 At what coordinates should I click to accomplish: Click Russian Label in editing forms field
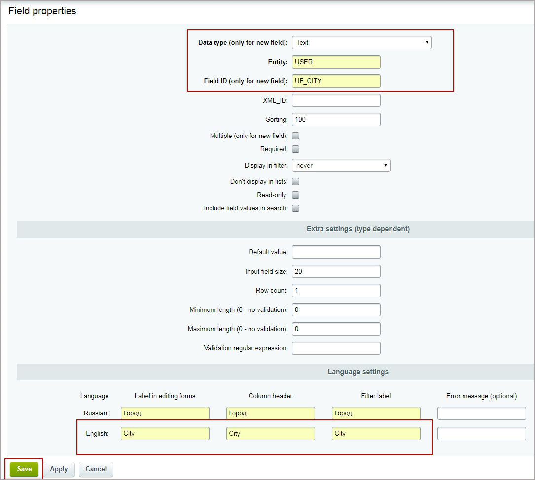click(165, 413)
